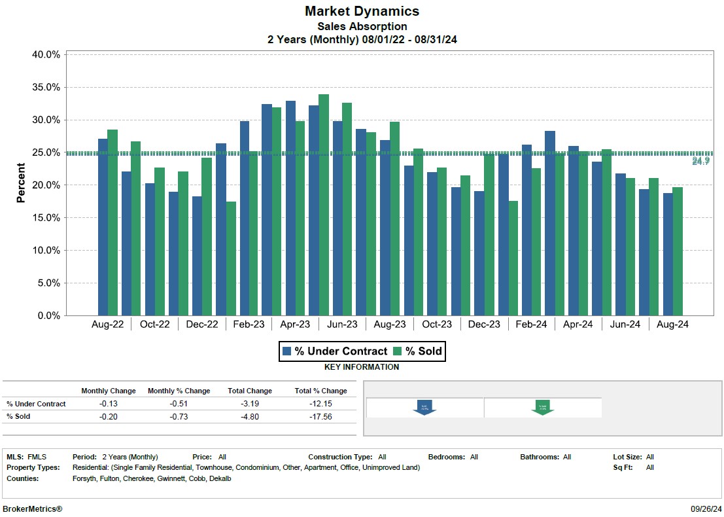Click the Property Types Residential value
This screenshot has width=724, height=517.
click(246, 467)
